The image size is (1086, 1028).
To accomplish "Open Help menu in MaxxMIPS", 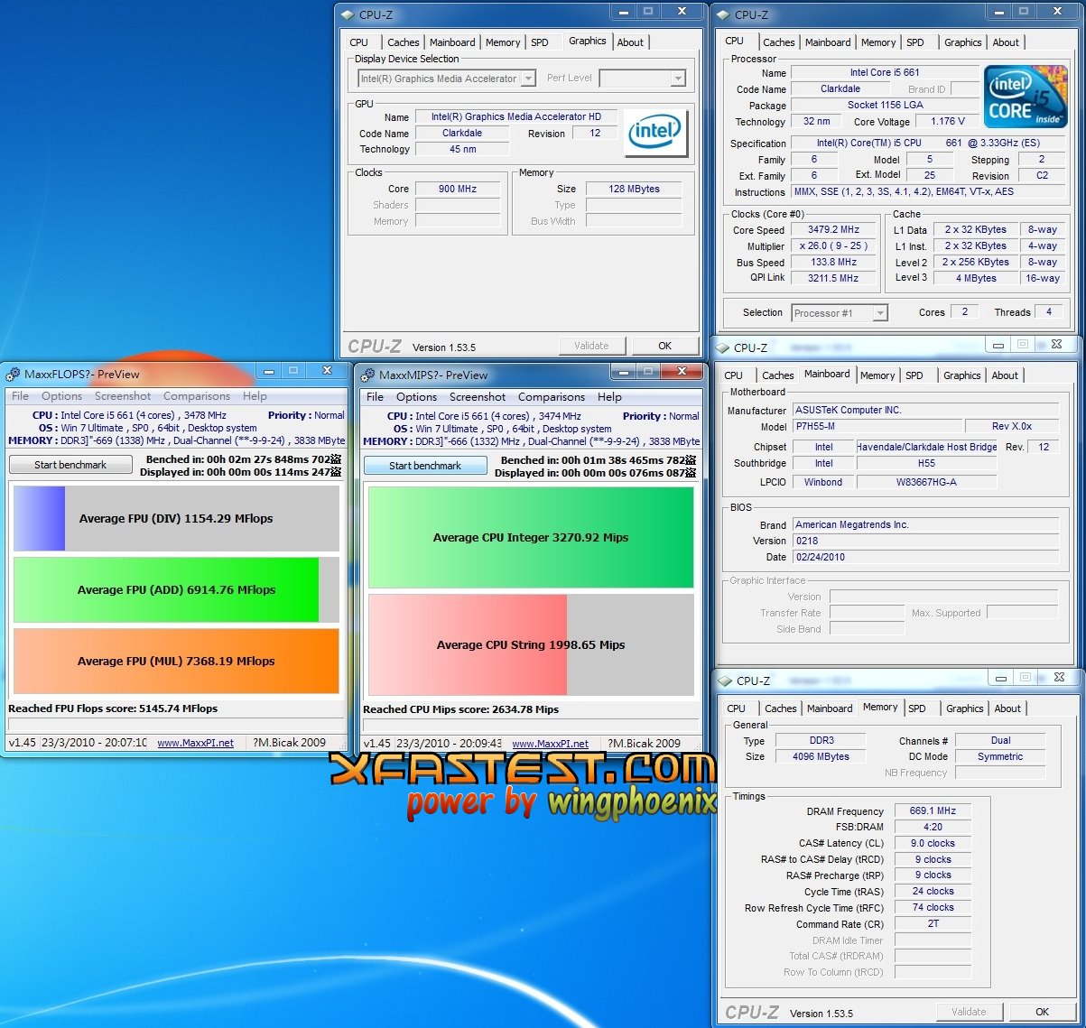I will click(x=609, y=397).
